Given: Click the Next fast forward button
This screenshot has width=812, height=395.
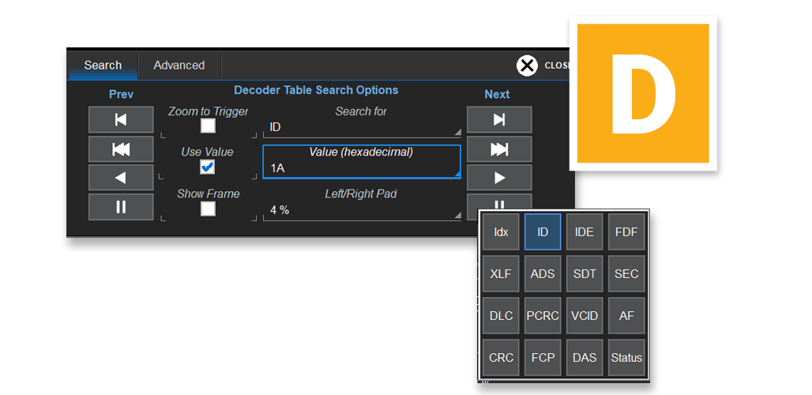Looking at the screenshot, I should 499,149.
